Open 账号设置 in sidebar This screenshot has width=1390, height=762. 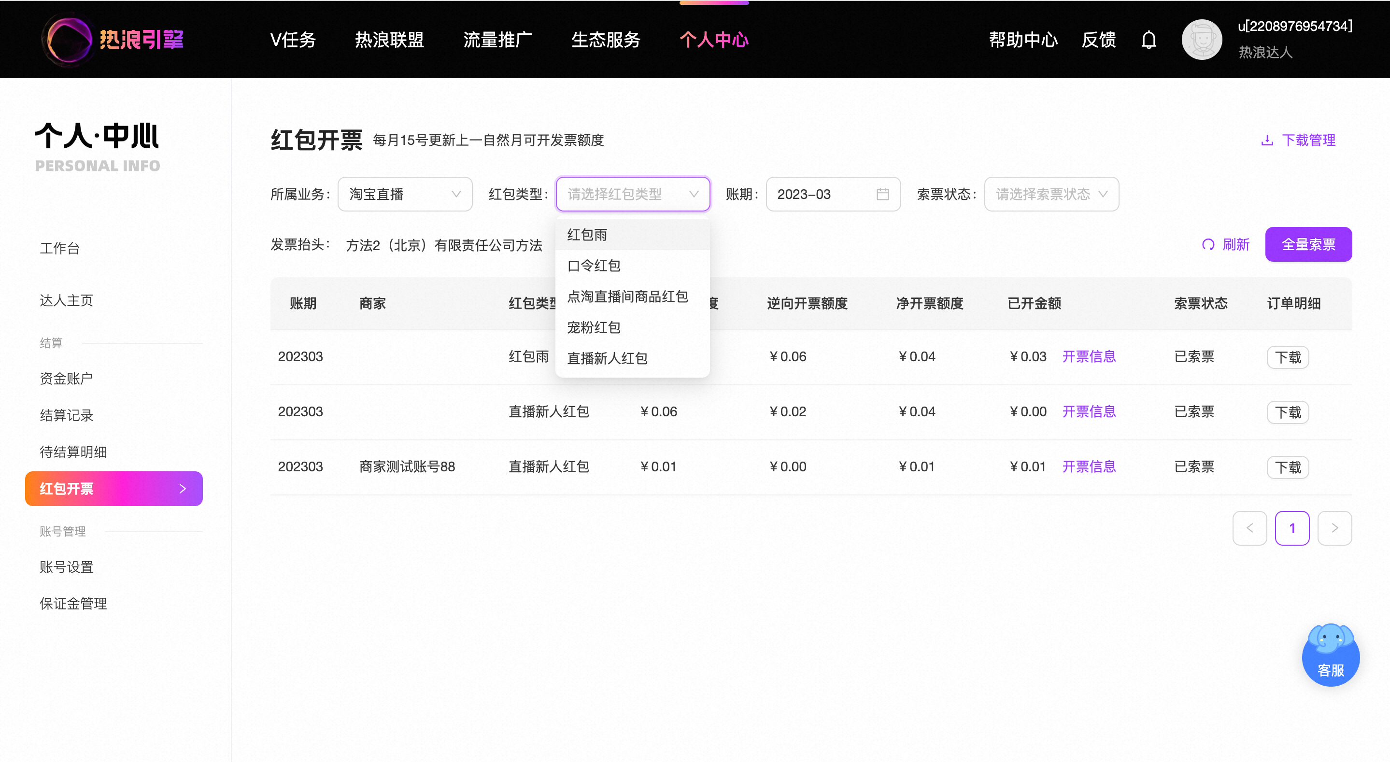click(66, 567)
